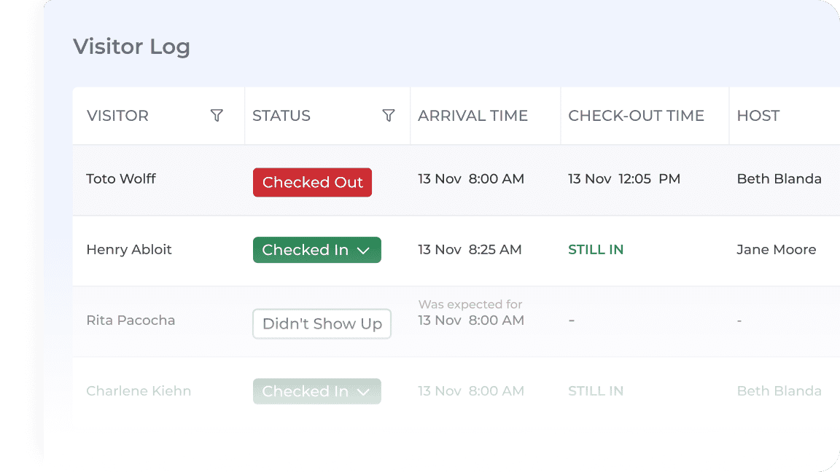Click Henry Abloit's green STILL IN text
This screenshot has width=840, height=472.
pos(596,249)
